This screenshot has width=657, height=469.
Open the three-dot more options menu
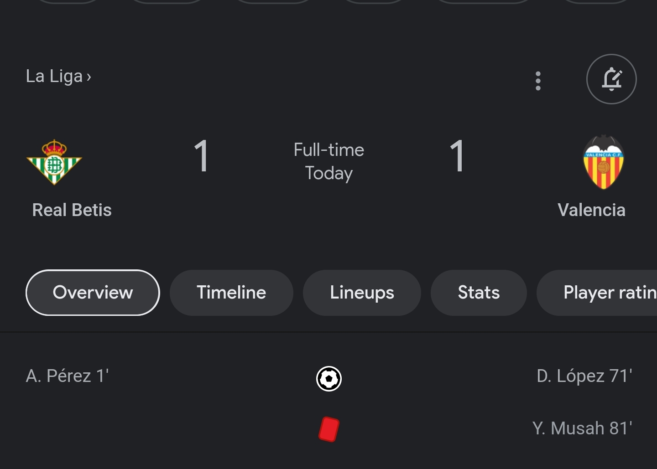tap(538, 81)
